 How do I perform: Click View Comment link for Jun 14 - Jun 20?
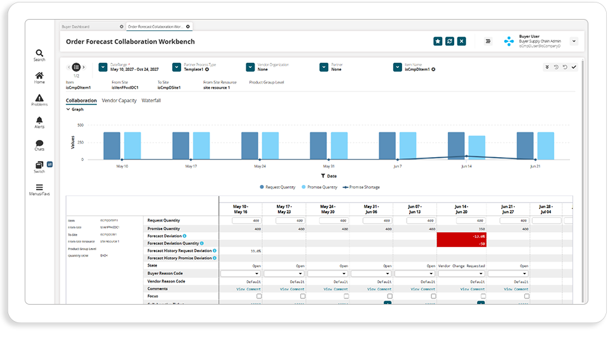point(472,289)
